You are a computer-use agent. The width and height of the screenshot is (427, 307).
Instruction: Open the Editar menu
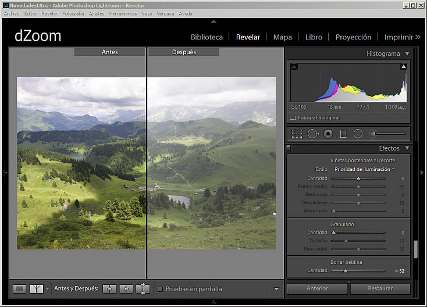click(x=30, y=13)
